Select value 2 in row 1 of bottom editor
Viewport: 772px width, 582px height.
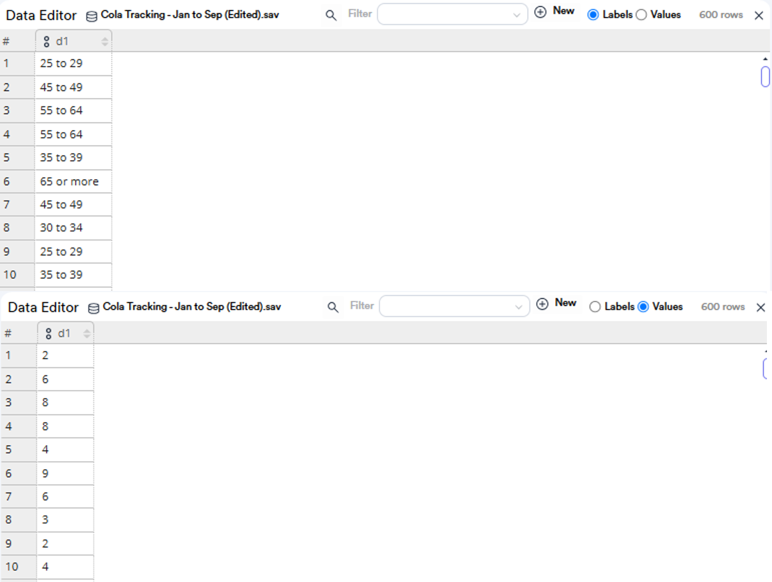pos(65,355)
